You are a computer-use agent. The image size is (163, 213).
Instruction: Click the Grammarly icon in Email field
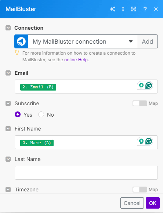coord(149,85)
